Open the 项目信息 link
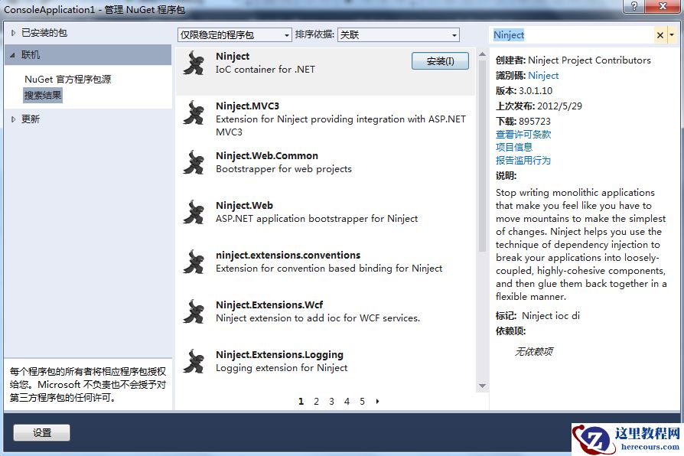Screen dimensions: 684x456 [514, 148]
